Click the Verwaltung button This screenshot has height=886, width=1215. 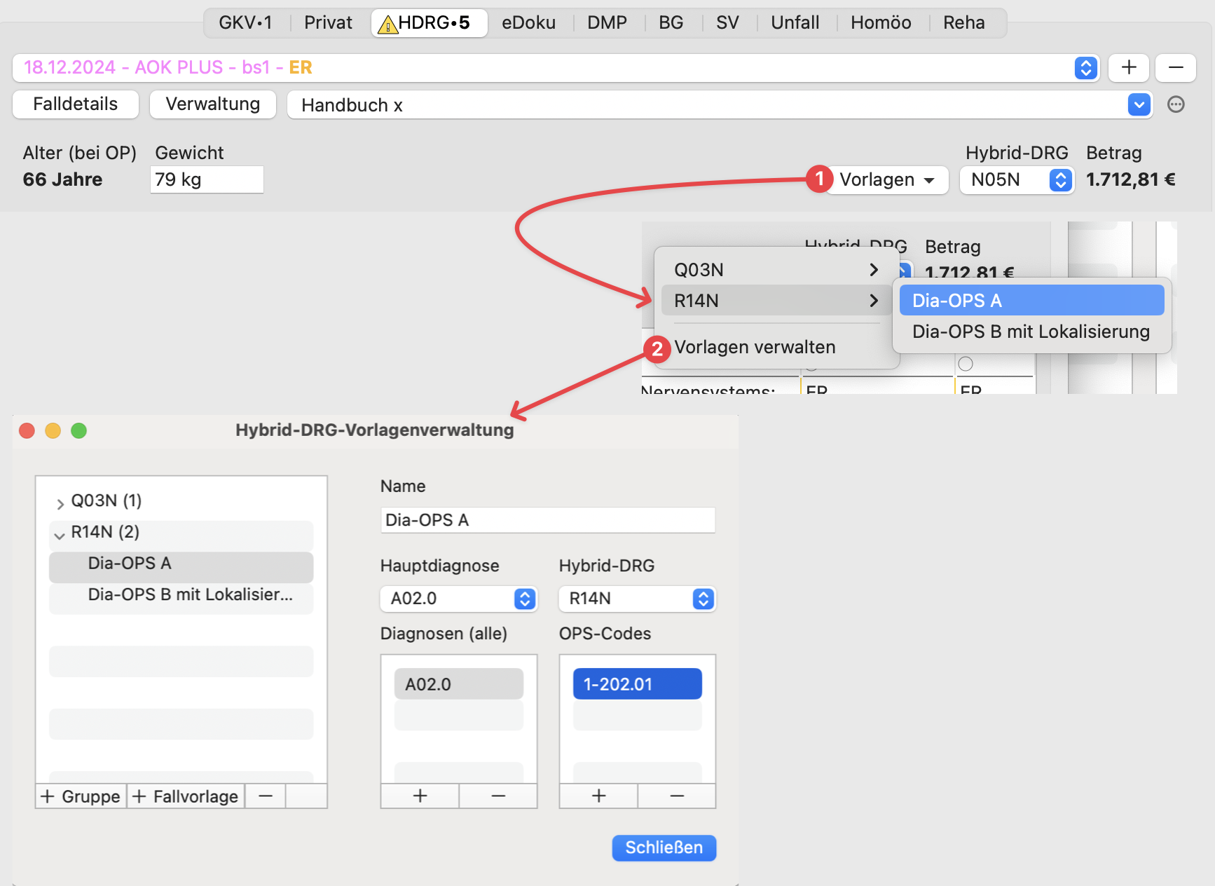click(212, 104)
